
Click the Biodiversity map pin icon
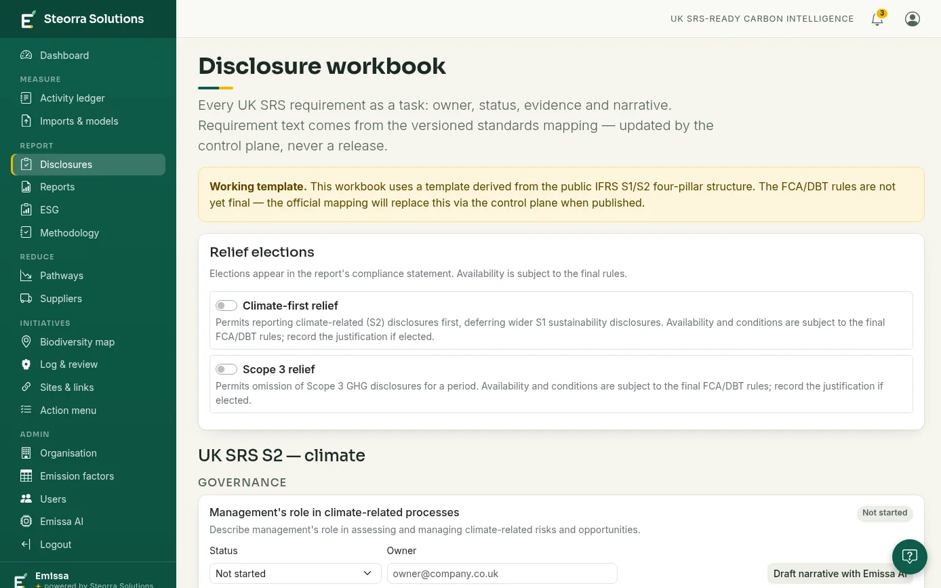[26, 342]
